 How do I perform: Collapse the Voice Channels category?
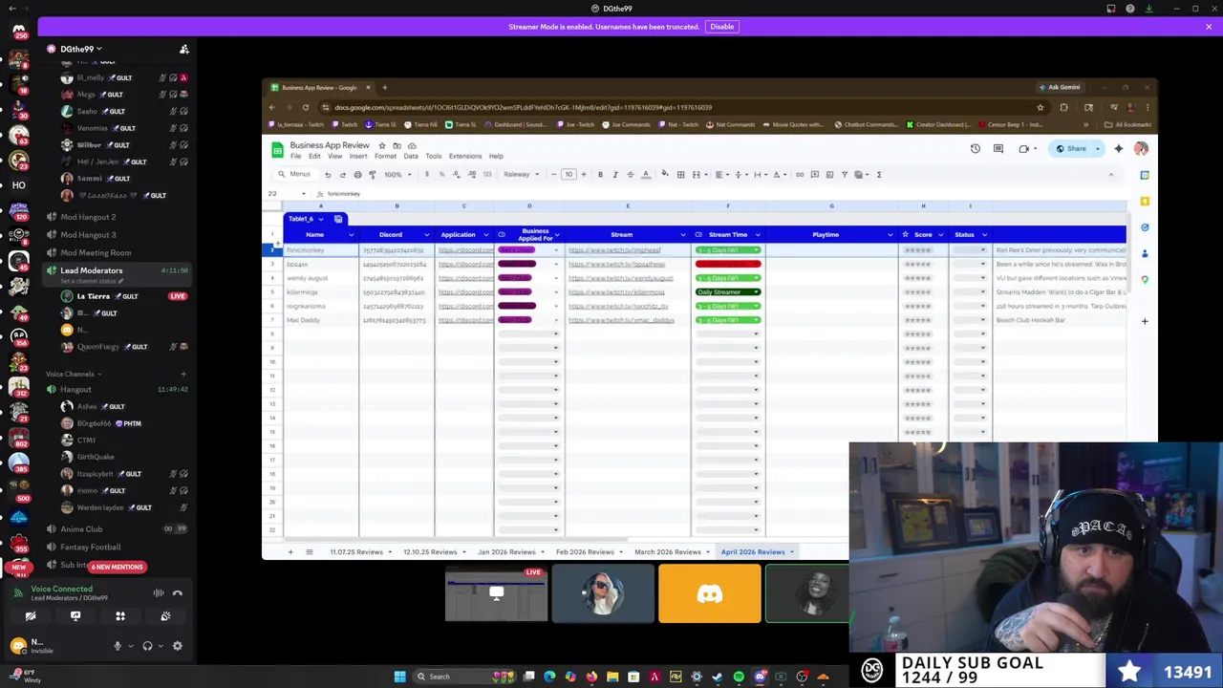pyautogui.click(x=73, y=375)
